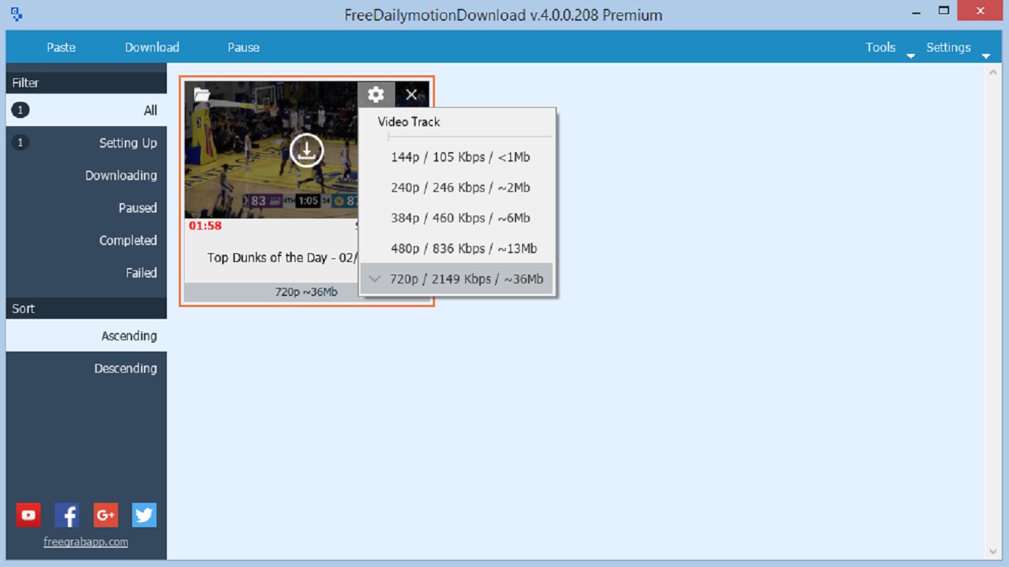
Task: Sort downloads Ascending
Action: tap(86, 336)
